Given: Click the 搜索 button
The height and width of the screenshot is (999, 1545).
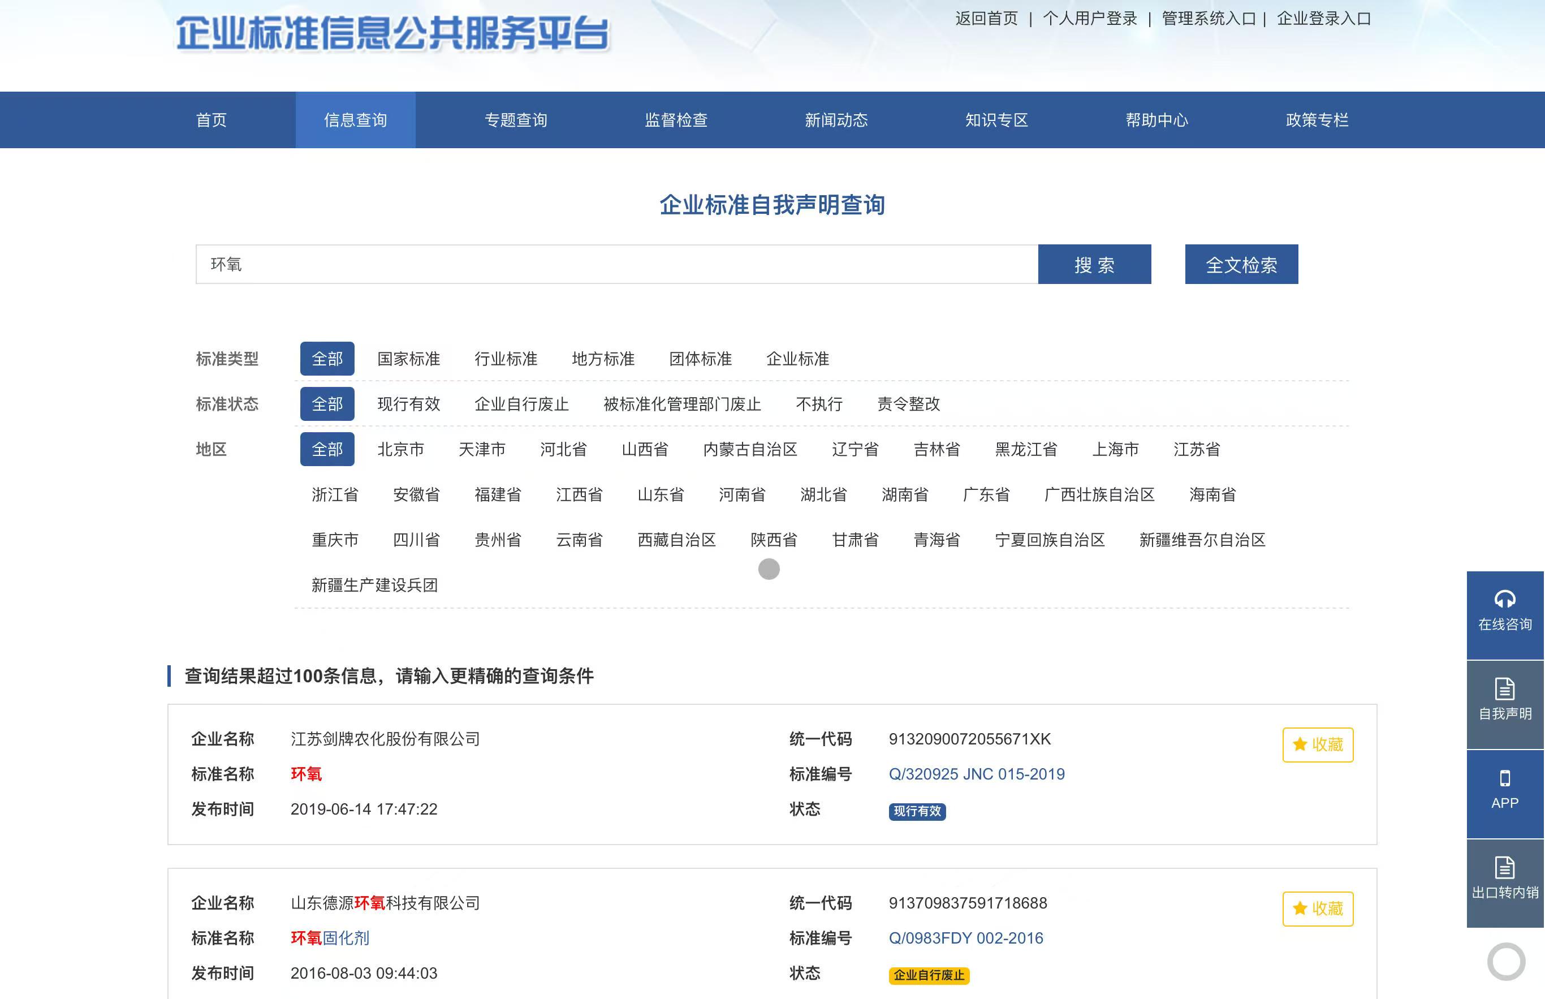Looking at the screenshot, I should point(1094,264).
